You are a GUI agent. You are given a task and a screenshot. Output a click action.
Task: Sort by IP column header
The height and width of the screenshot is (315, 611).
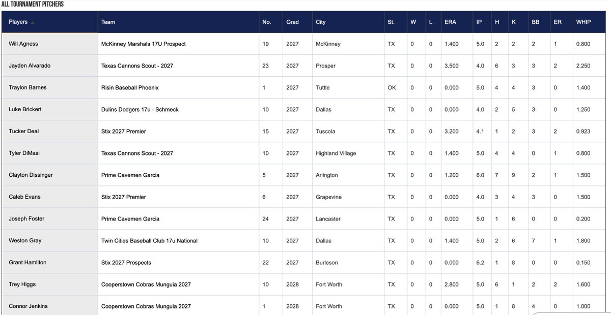(x=479, y=22)
